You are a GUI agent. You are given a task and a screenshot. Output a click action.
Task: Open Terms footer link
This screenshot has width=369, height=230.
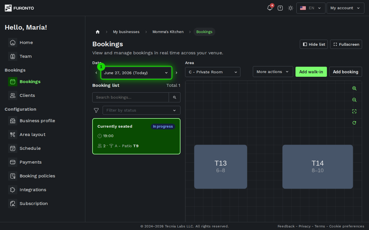tap(320, 226)
